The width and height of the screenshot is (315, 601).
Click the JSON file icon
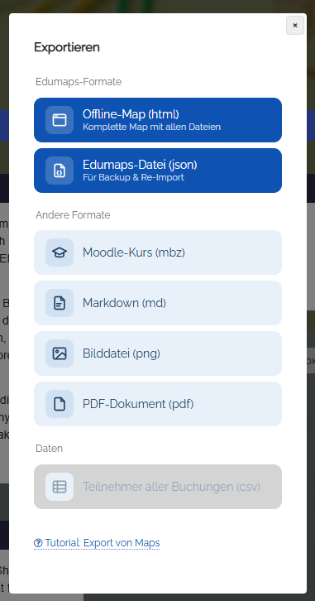pyautogui.click(x=60, y=171)
